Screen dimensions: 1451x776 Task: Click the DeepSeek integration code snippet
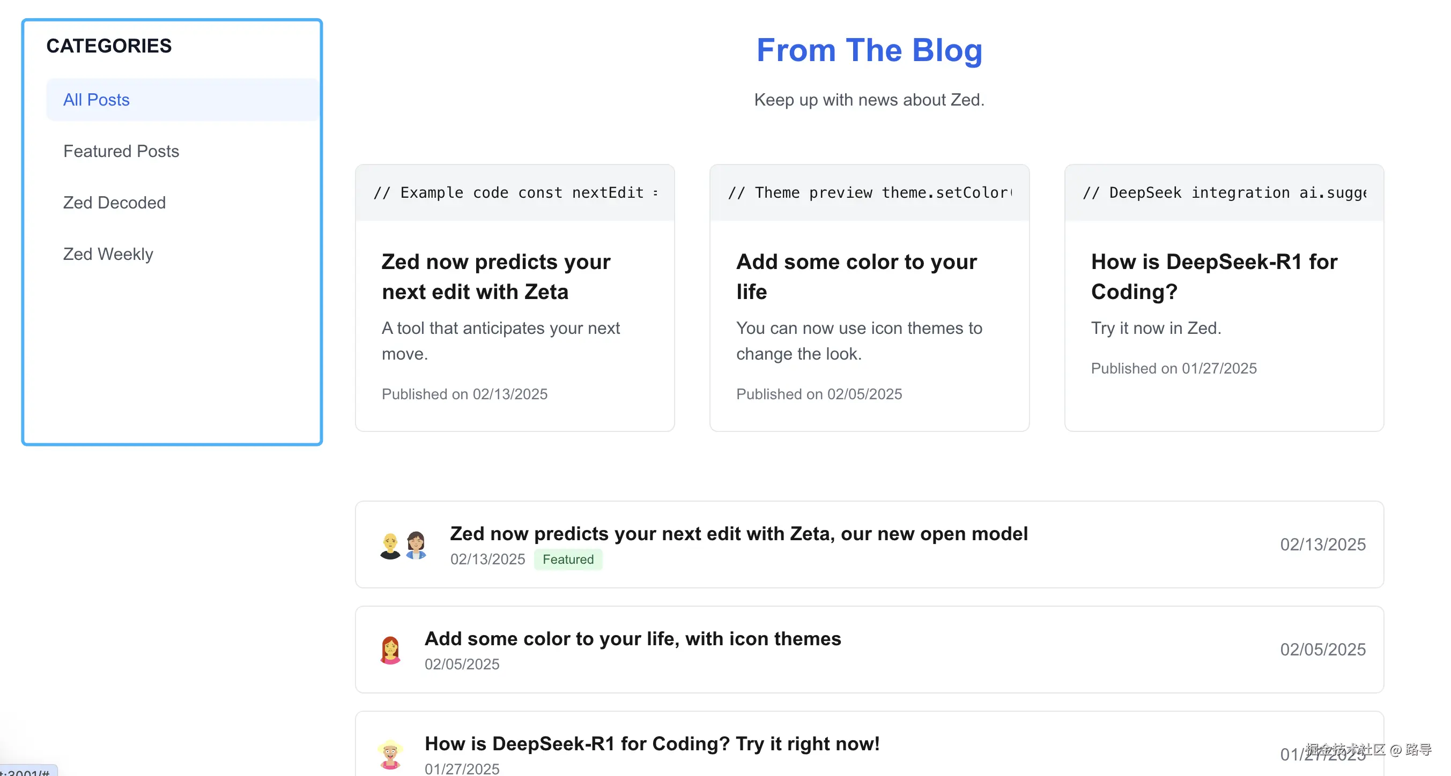[1224, 192]
